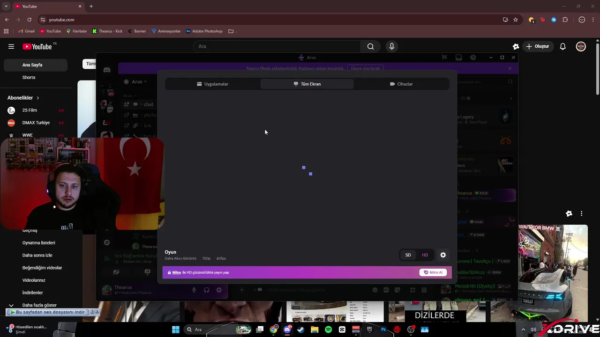Screen dimensions: 600x337
Task: Expand Abonelikler section chevron
Action: pos(37,98)
